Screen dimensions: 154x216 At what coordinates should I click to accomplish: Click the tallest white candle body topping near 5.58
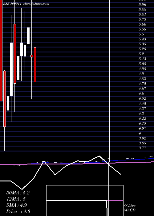[x=28, y=36]
